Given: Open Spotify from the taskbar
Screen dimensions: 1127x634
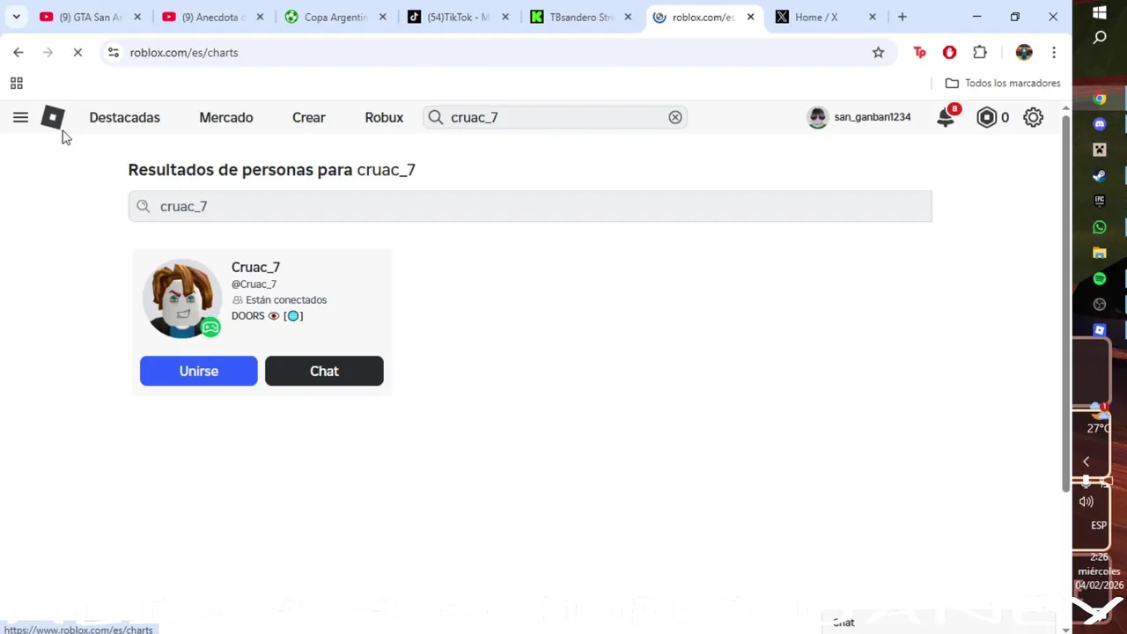Looking at the screenshot, I should 1100,278.
